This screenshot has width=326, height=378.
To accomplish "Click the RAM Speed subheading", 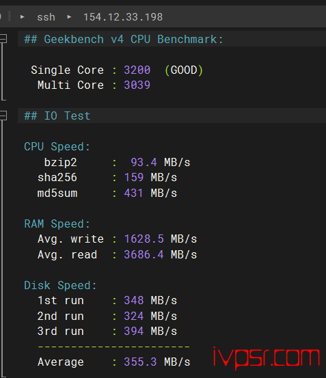I will tap(57, 224).
